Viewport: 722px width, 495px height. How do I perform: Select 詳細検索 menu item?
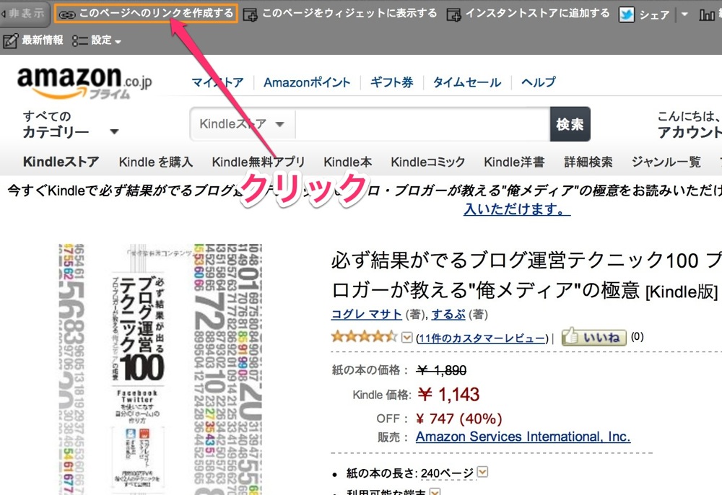(588, 162)
